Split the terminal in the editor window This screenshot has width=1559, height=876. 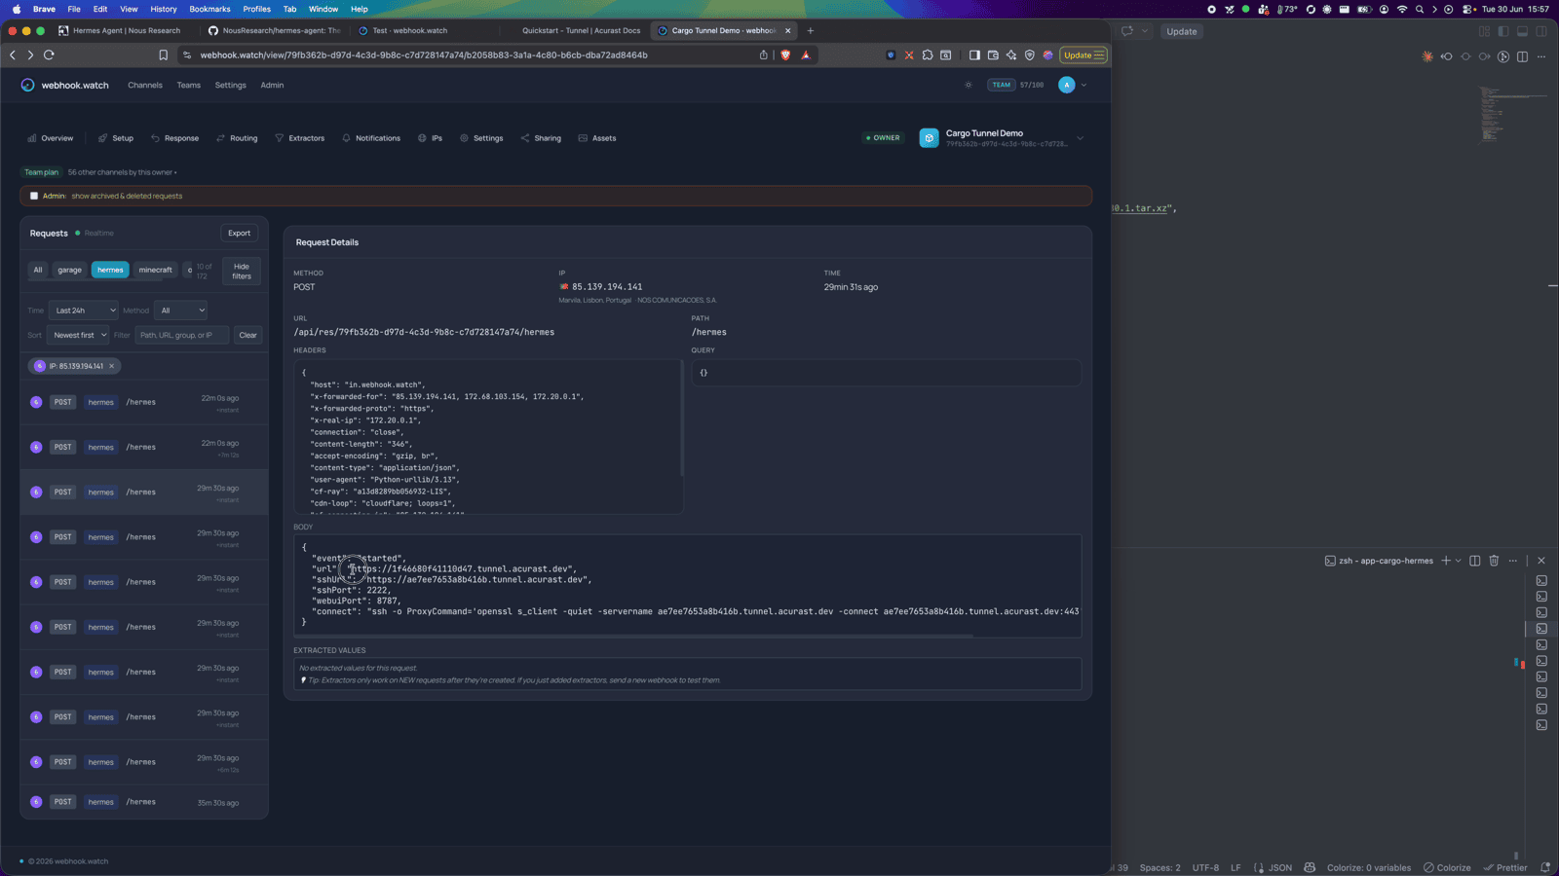pos(1475,561)
